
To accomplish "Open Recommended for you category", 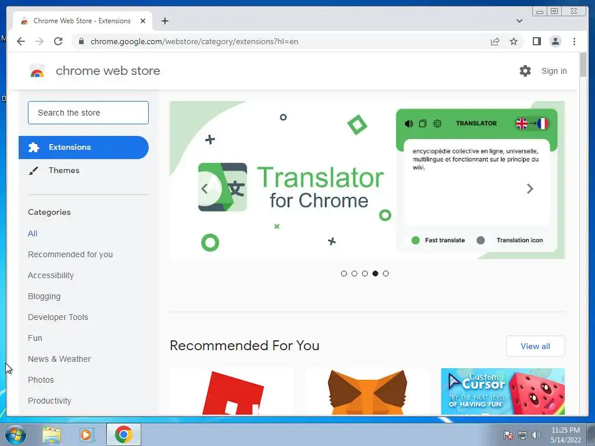I will pos(70,254).
